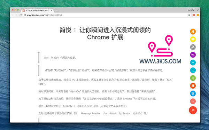
Task: Click the paragraph mentioning 'Safari'
Action: (98, 99)
